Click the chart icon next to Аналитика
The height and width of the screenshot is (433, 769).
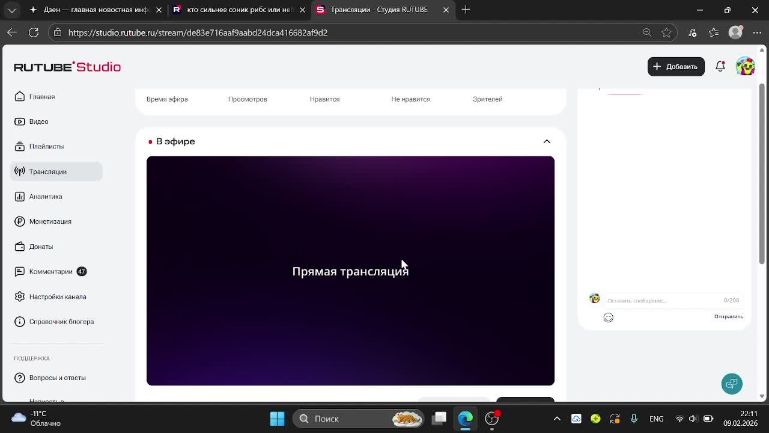(20, 197)
